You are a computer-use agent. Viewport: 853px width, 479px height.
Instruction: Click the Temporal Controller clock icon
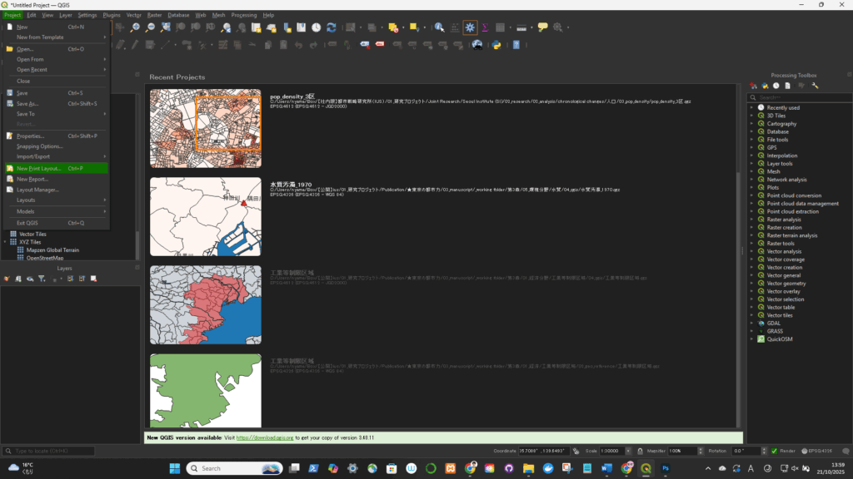[x=317, y=27]
